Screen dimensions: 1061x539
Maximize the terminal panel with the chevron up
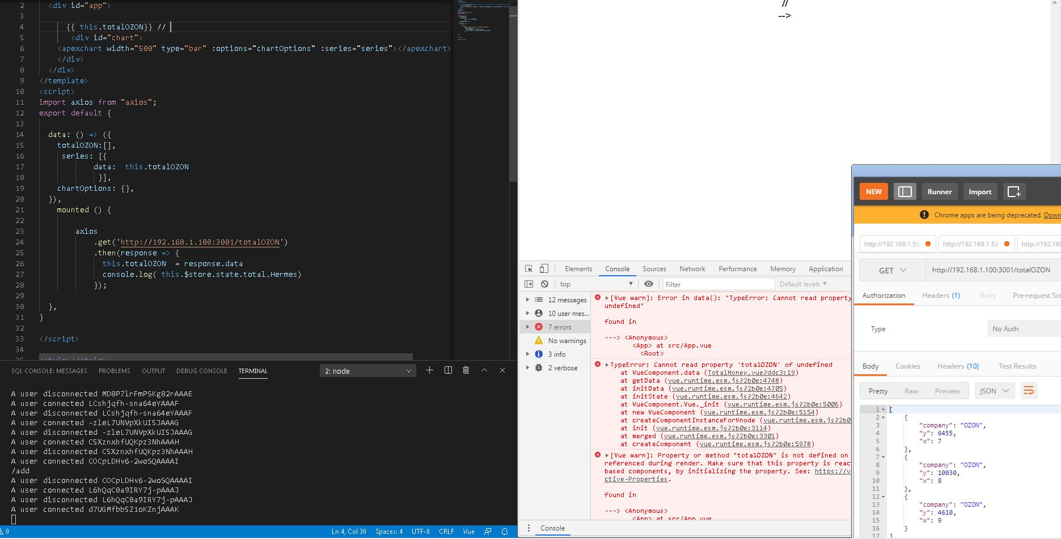pyautogui.click(x=484, y=370)
